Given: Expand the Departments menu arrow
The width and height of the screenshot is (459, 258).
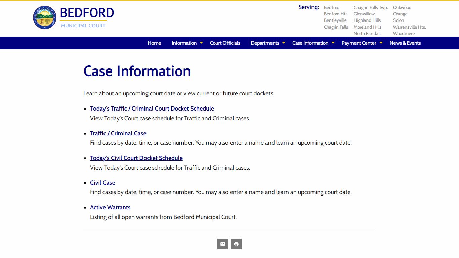Looking at the screenshot, I should tap(284, 43).
